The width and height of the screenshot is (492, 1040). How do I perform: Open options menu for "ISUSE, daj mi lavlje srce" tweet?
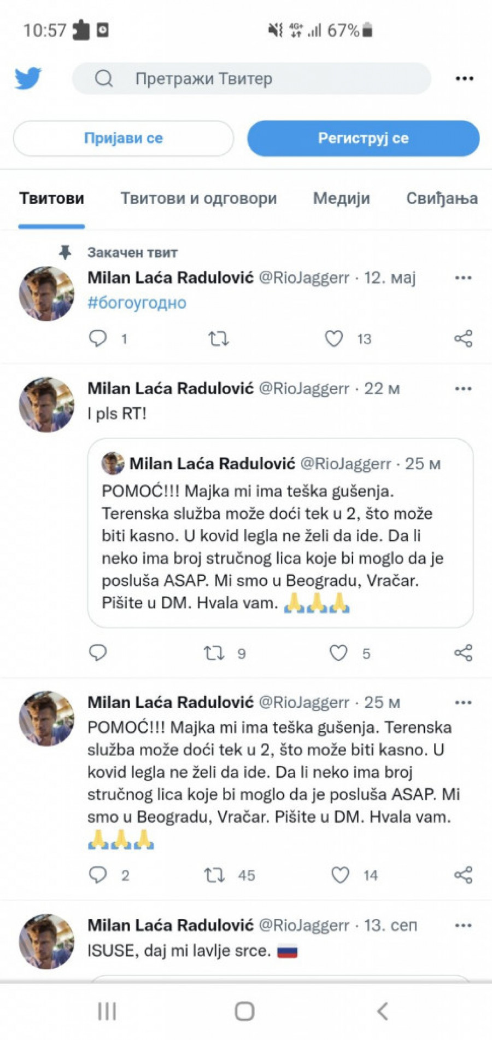[x=463, y=926]
